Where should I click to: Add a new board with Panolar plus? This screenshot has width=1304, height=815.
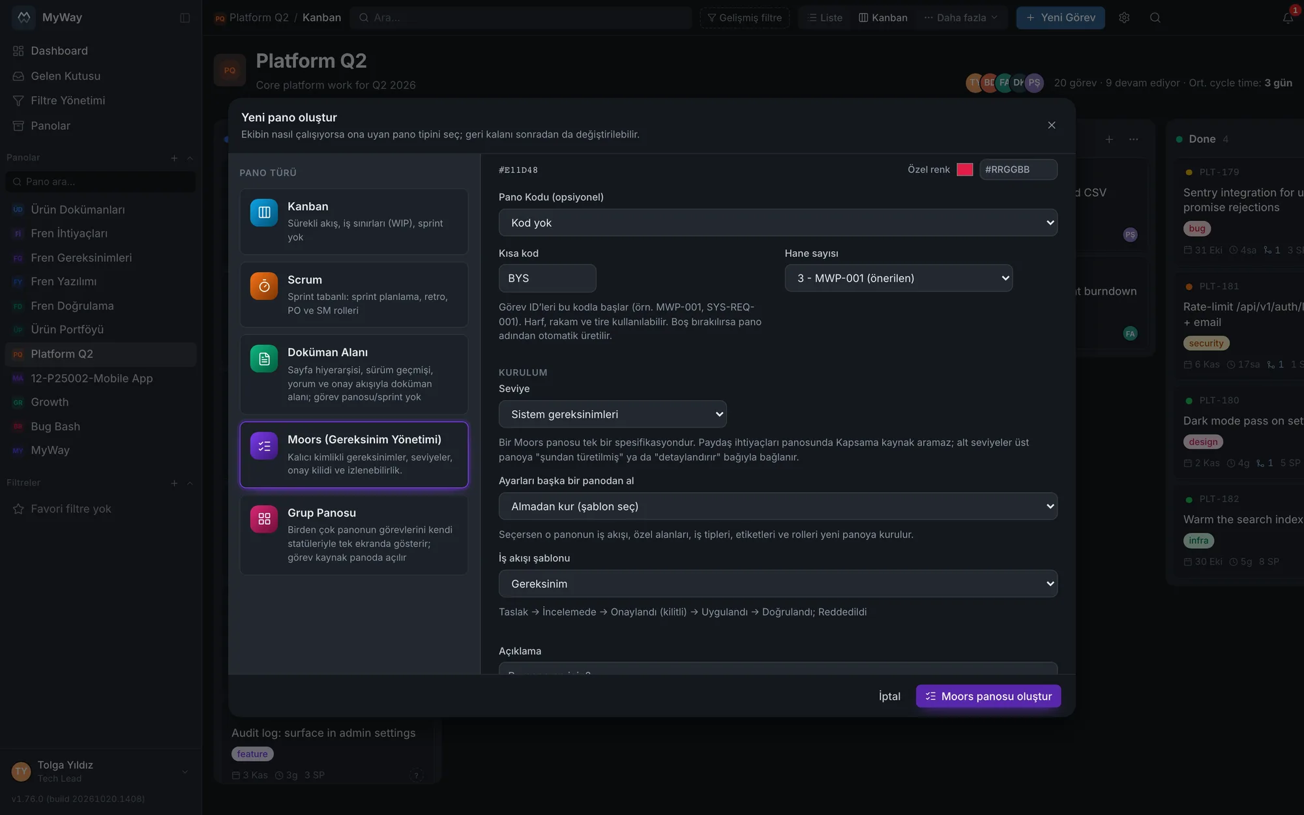pyautogui.click(x=174, y=158)
